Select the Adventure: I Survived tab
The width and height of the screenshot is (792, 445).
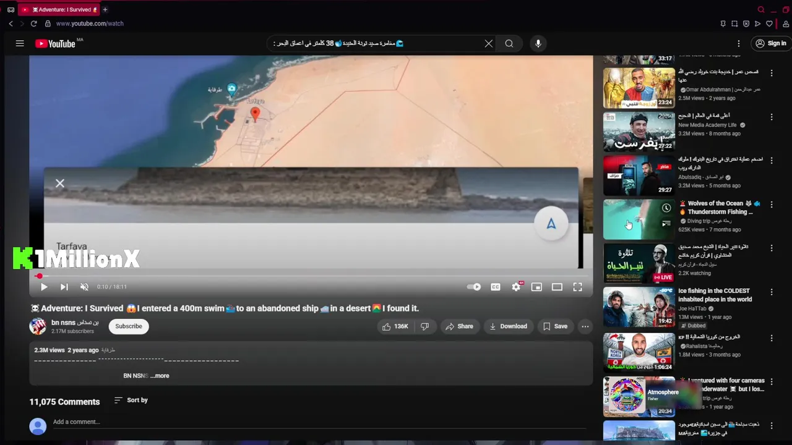click(x=59, y=9)
